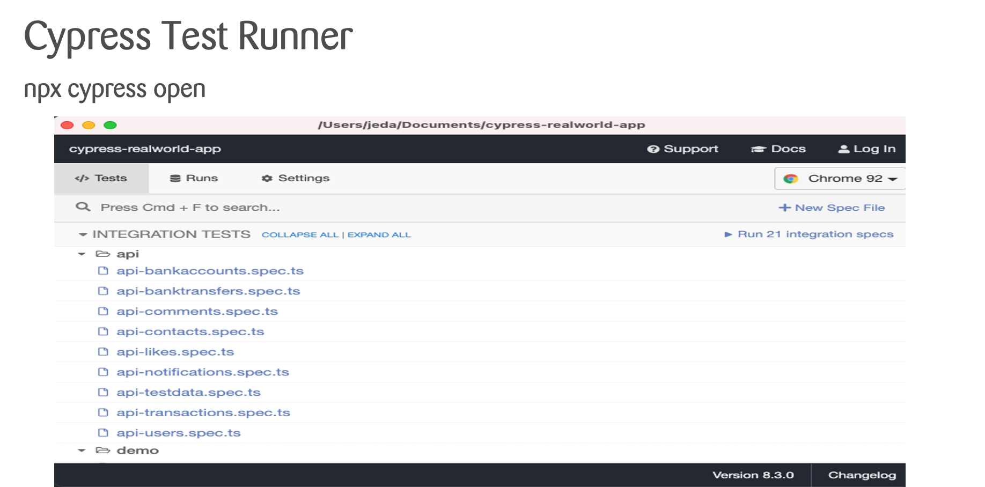
Task: Click the plus icon for New Spec File
Action: click(x=784, y=208)
